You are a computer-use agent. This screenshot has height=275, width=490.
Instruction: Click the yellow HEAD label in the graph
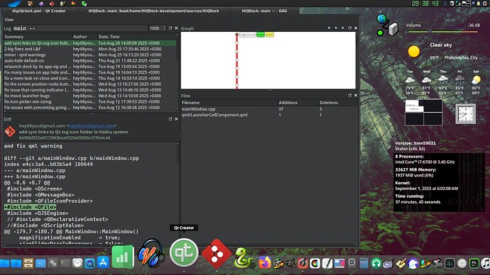point(269,35)
